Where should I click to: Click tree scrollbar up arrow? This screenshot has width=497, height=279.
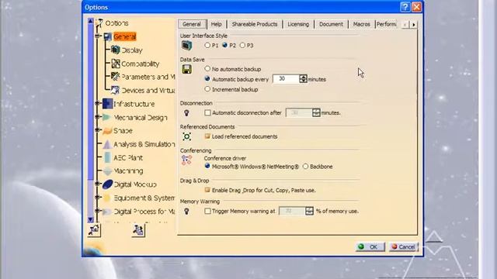90,21
